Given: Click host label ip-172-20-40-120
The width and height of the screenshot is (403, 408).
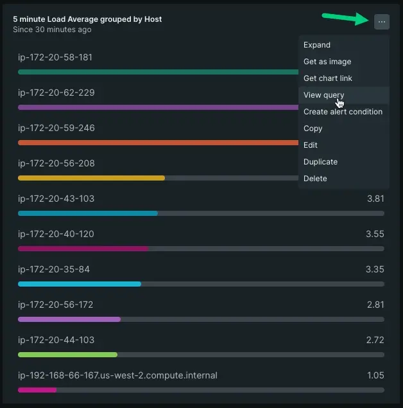Looking at the screenshot, I should (56, 234).
